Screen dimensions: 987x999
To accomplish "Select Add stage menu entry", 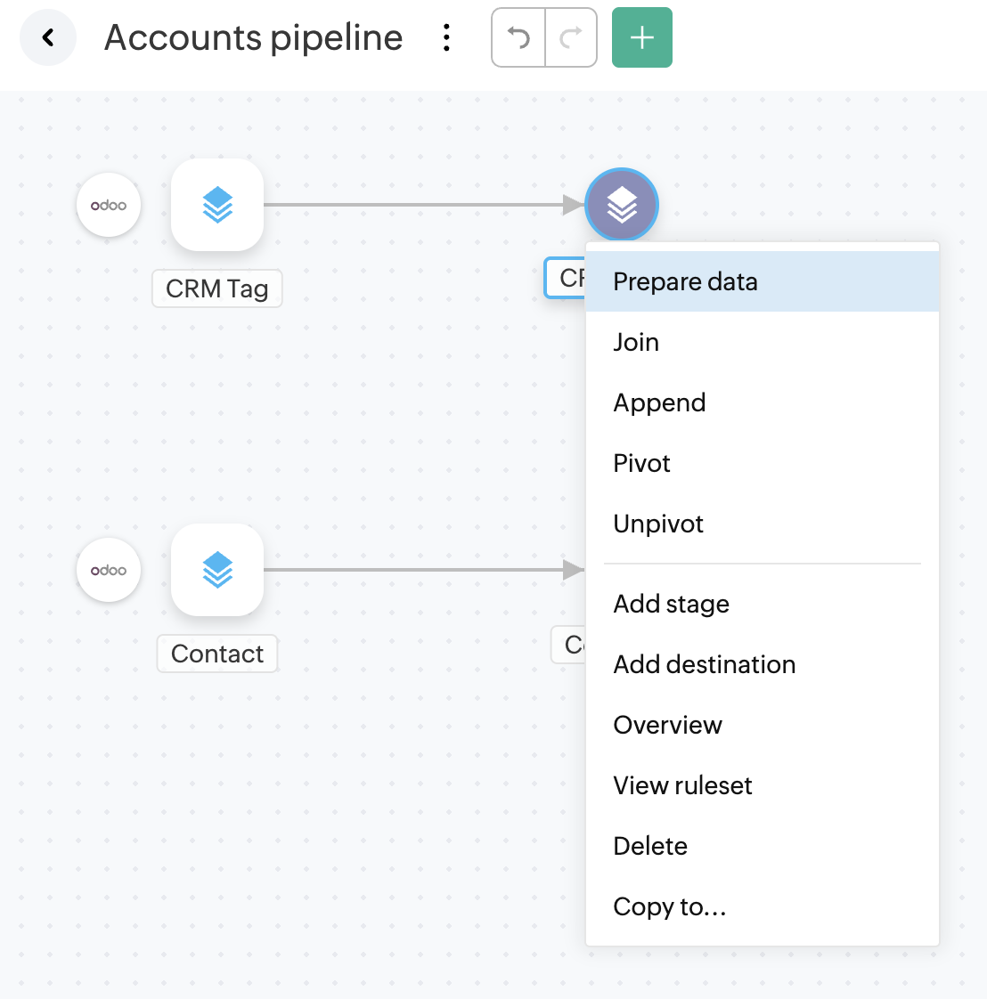I will (671, 604).
